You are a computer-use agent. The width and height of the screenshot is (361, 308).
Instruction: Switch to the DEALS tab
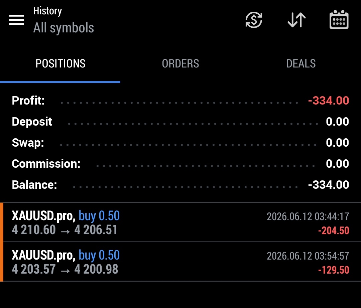(x=301, y=63)
